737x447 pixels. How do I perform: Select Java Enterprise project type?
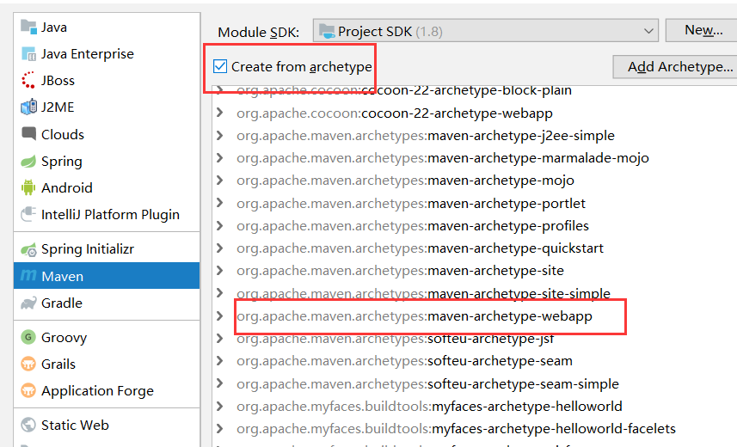click(x=107, y=54)
